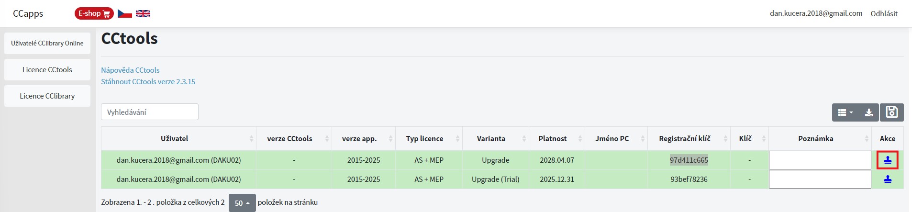The width and height of the screenshot is (912, 212).
Task: Select the Licence CCtools sidebar item
Action: tap(47, 69)
